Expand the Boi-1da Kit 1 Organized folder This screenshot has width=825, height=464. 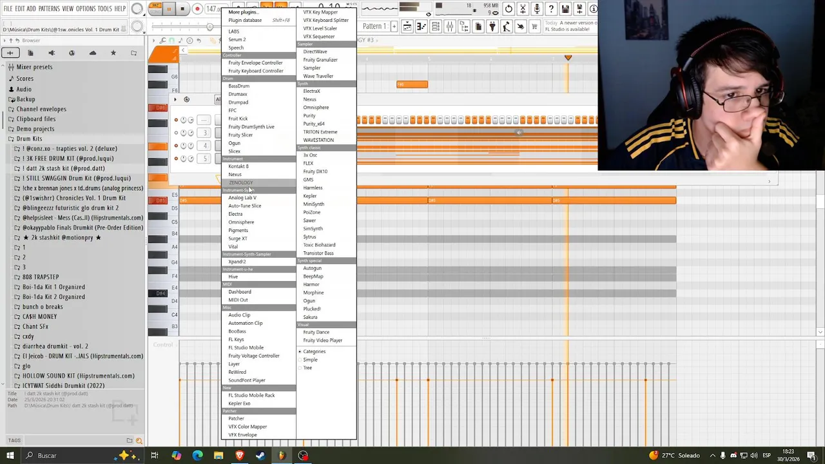(x=53, y=287)
